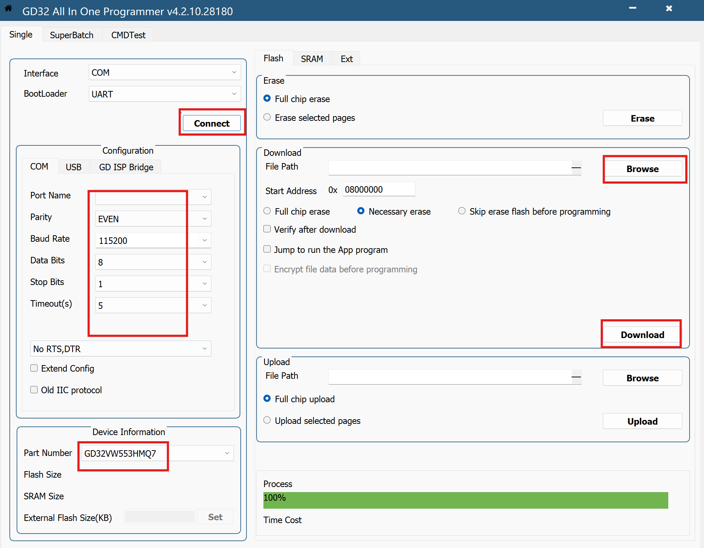This screenshot has height=548, width=704.
Task: Click the Start Address input field
Action: 378,189
